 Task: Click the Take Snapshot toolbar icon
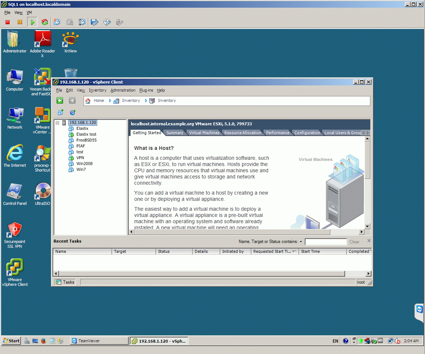(x=57, y=22)
